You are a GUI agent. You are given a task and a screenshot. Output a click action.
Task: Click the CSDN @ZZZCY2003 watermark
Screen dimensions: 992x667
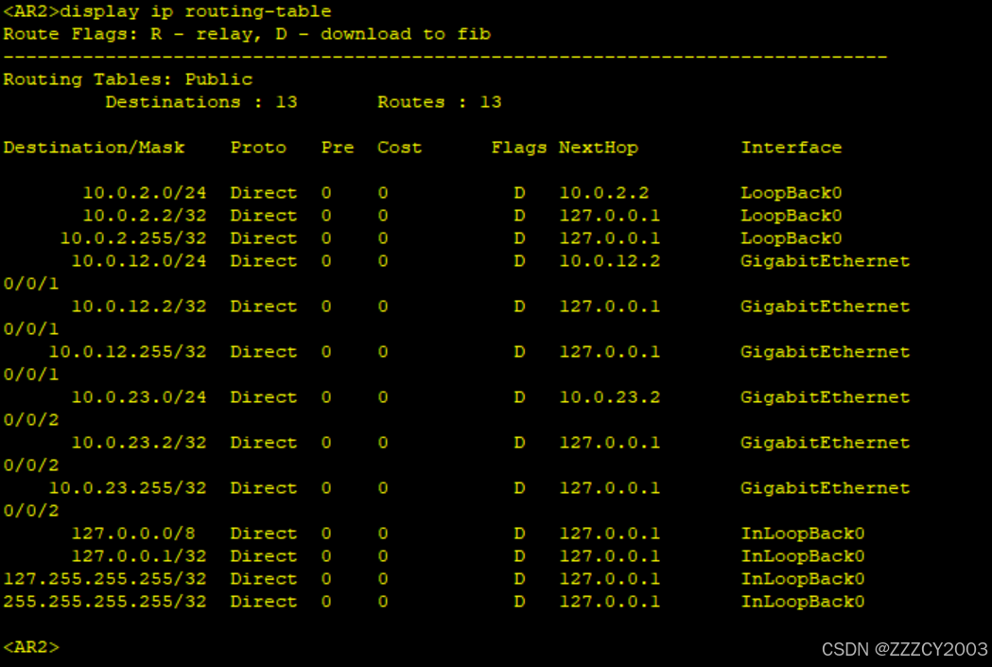coord(904,649)
